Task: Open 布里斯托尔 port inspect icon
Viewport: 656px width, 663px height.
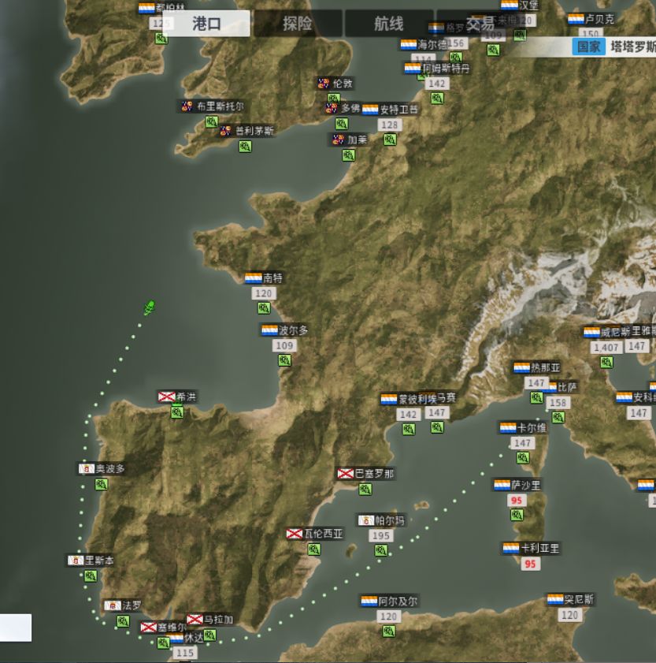Action: [x=211, y=122]
